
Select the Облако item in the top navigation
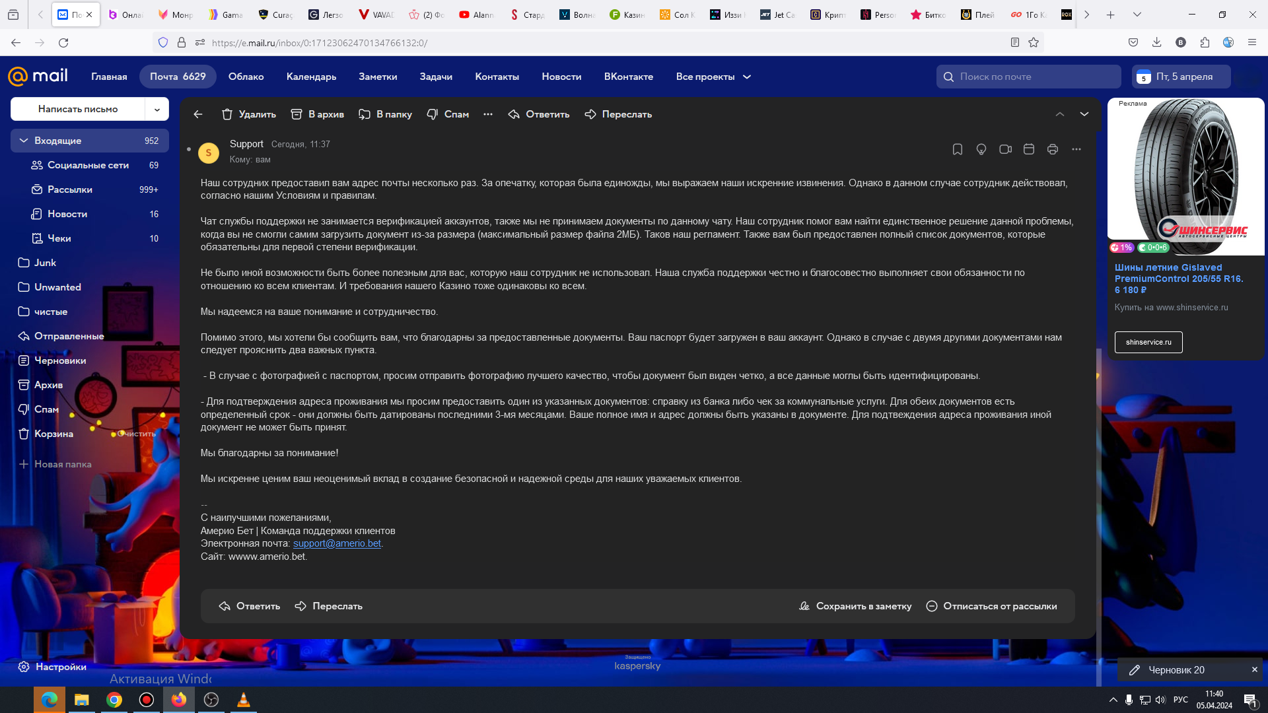(x=246, y=77)
